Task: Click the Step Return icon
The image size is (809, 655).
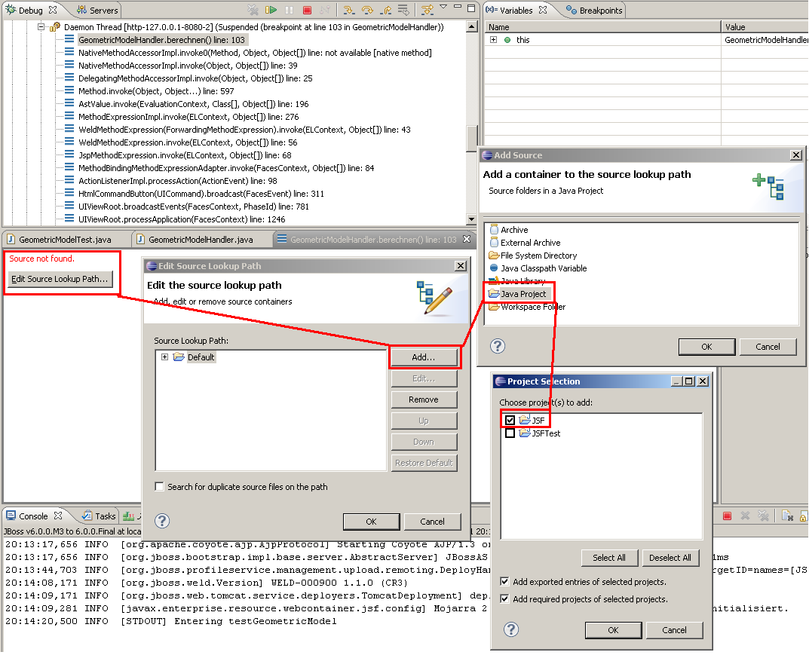Action: pos(386,10)
